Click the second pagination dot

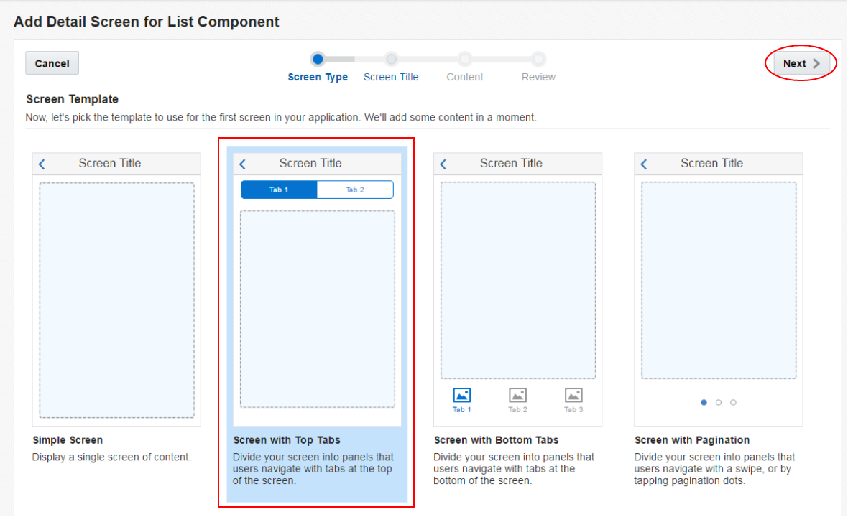tap(718, 403)
